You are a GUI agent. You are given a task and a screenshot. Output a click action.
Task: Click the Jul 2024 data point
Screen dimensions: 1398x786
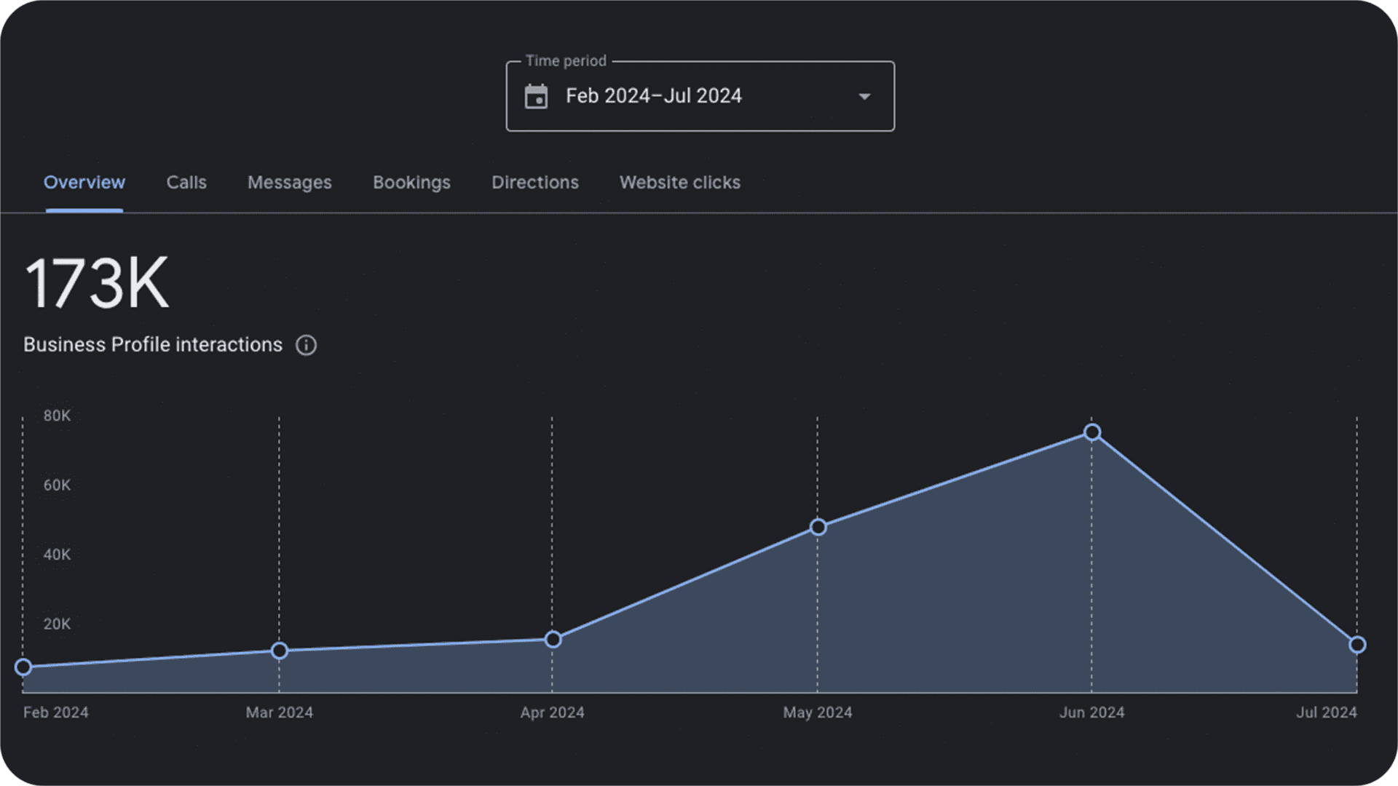tap(1357, 645)
